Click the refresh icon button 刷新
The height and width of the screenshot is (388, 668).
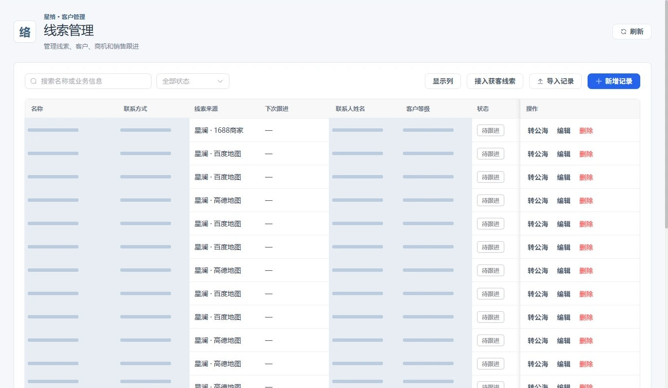tap(631, 32)
